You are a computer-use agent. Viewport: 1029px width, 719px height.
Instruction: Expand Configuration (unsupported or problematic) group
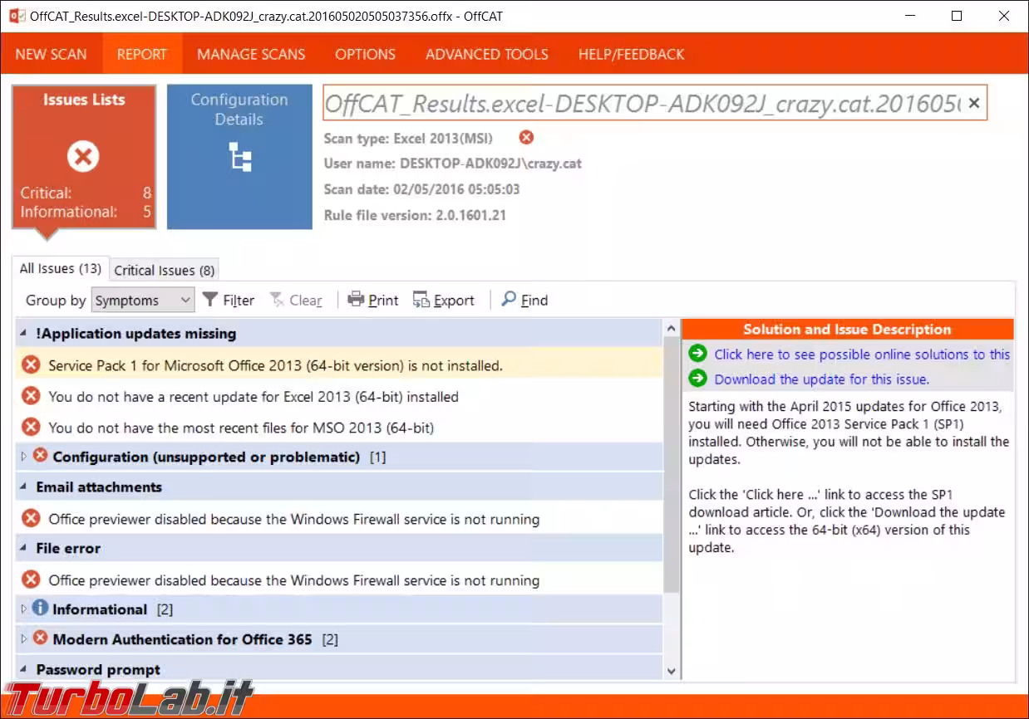(24, 457)
